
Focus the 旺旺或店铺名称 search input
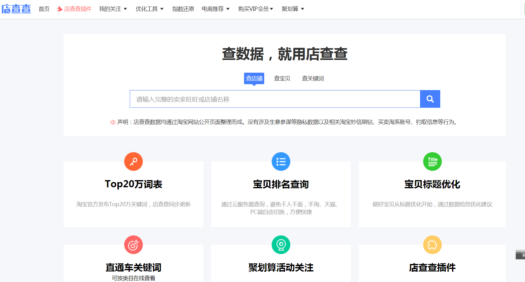(275, 99)
